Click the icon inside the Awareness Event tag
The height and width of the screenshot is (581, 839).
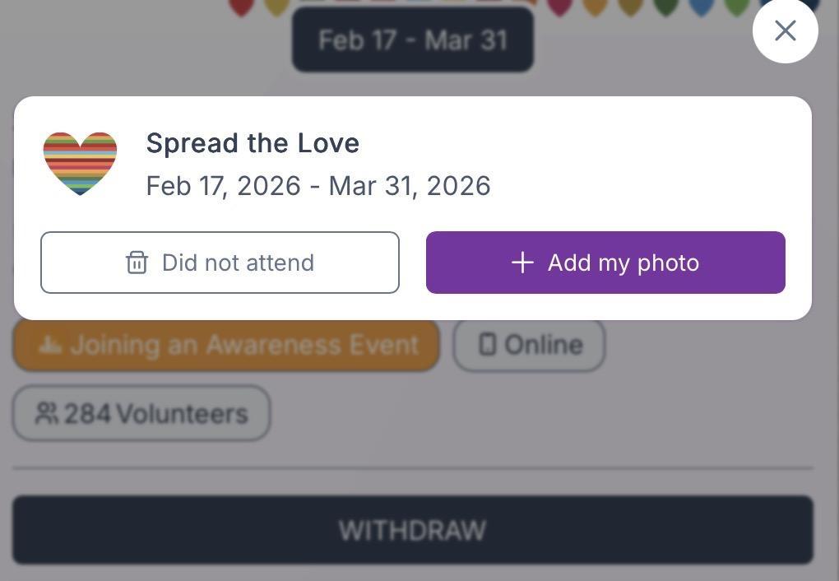click(x=50, y=345)
